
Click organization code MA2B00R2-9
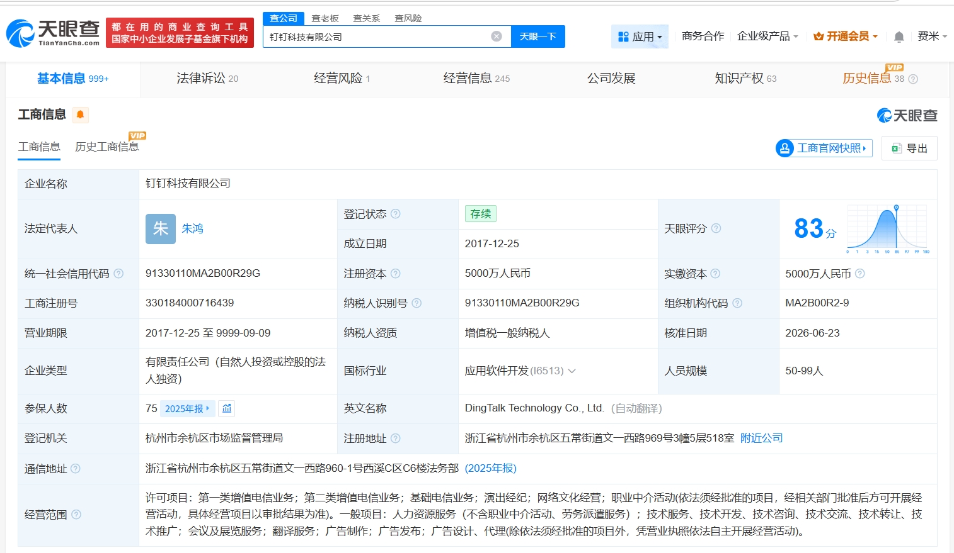[817, 303]
